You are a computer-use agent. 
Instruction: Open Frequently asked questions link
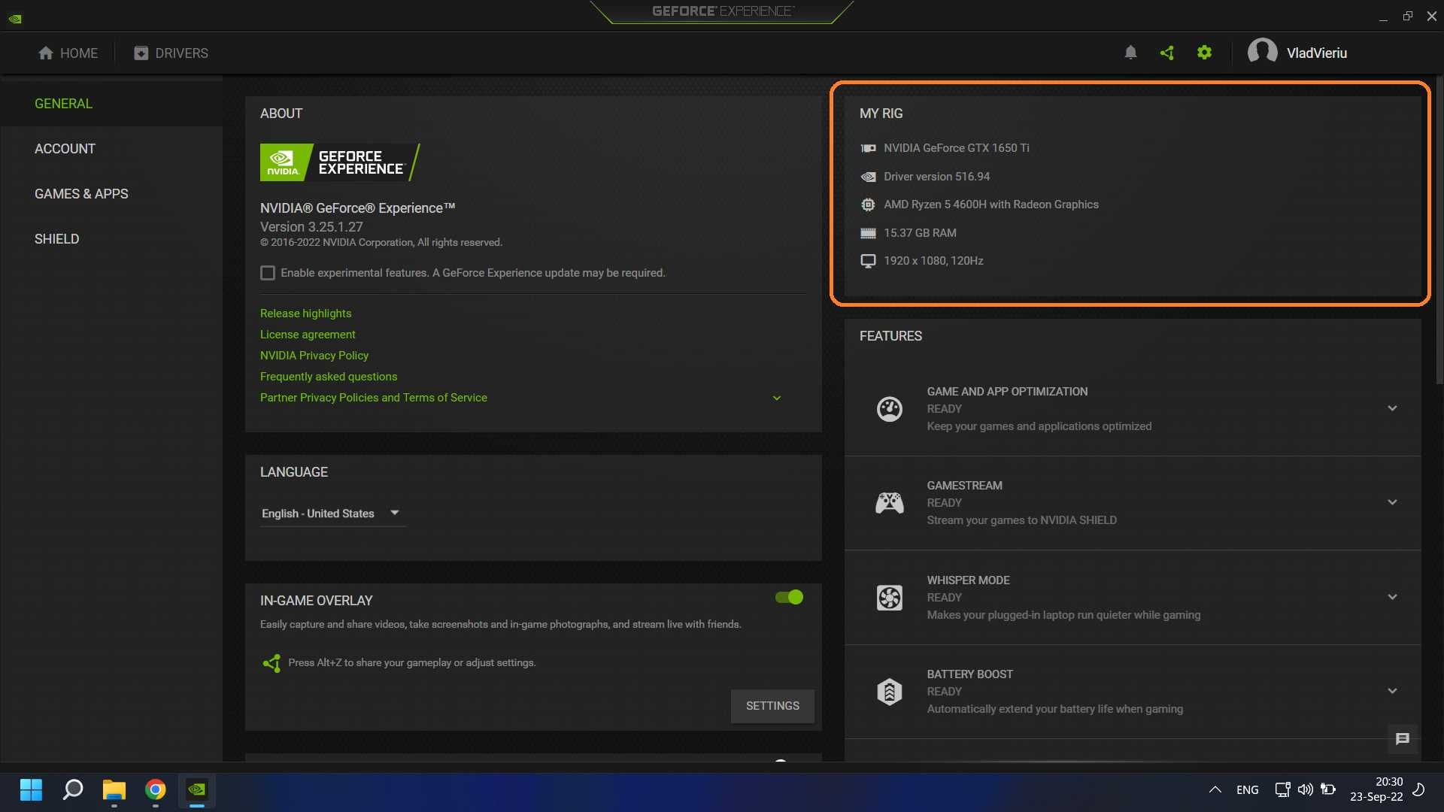pyautogui.click(x=329, y=377)
